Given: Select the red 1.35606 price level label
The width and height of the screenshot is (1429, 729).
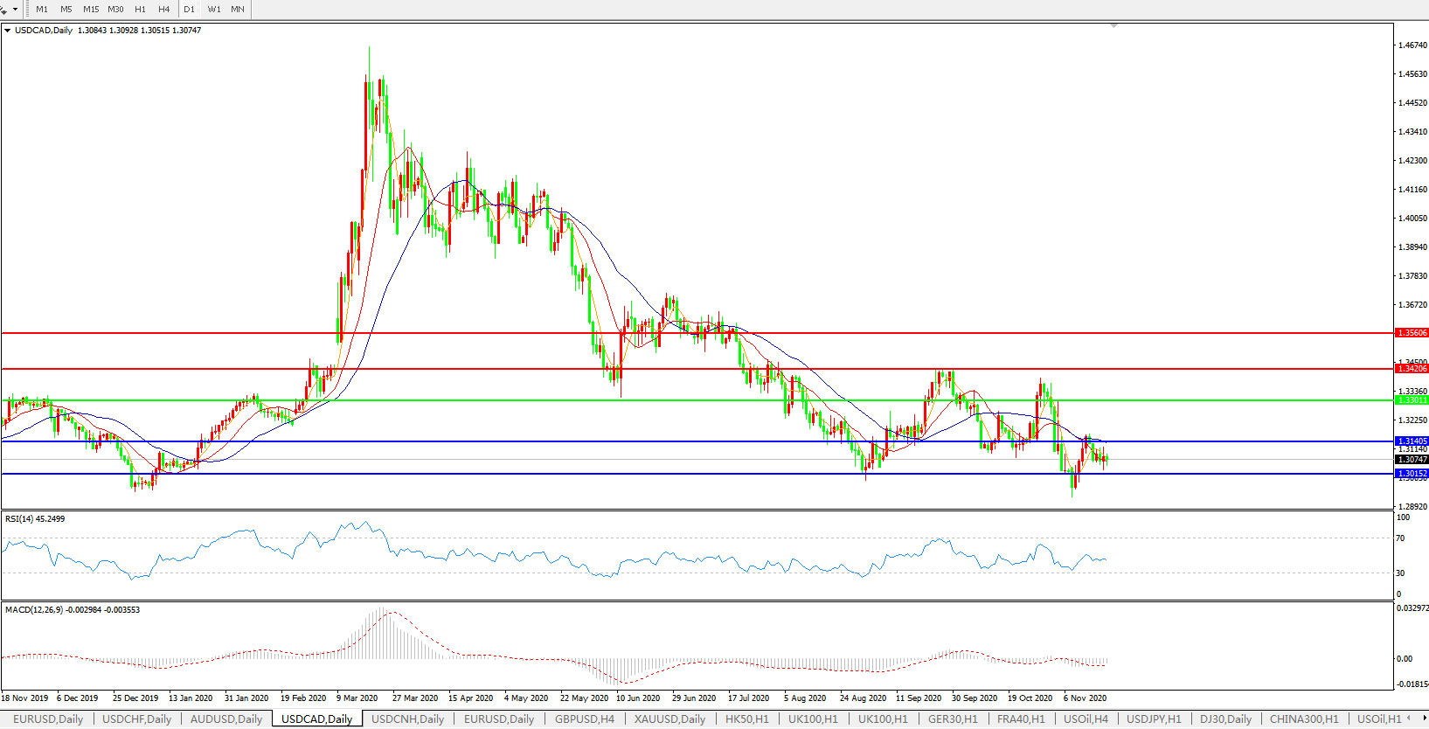Looking at the screenshot, I should [1412, 333].
